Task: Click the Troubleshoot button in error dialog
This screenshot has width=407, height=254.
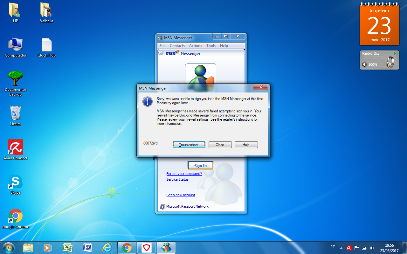Action: tap(189, 145)
